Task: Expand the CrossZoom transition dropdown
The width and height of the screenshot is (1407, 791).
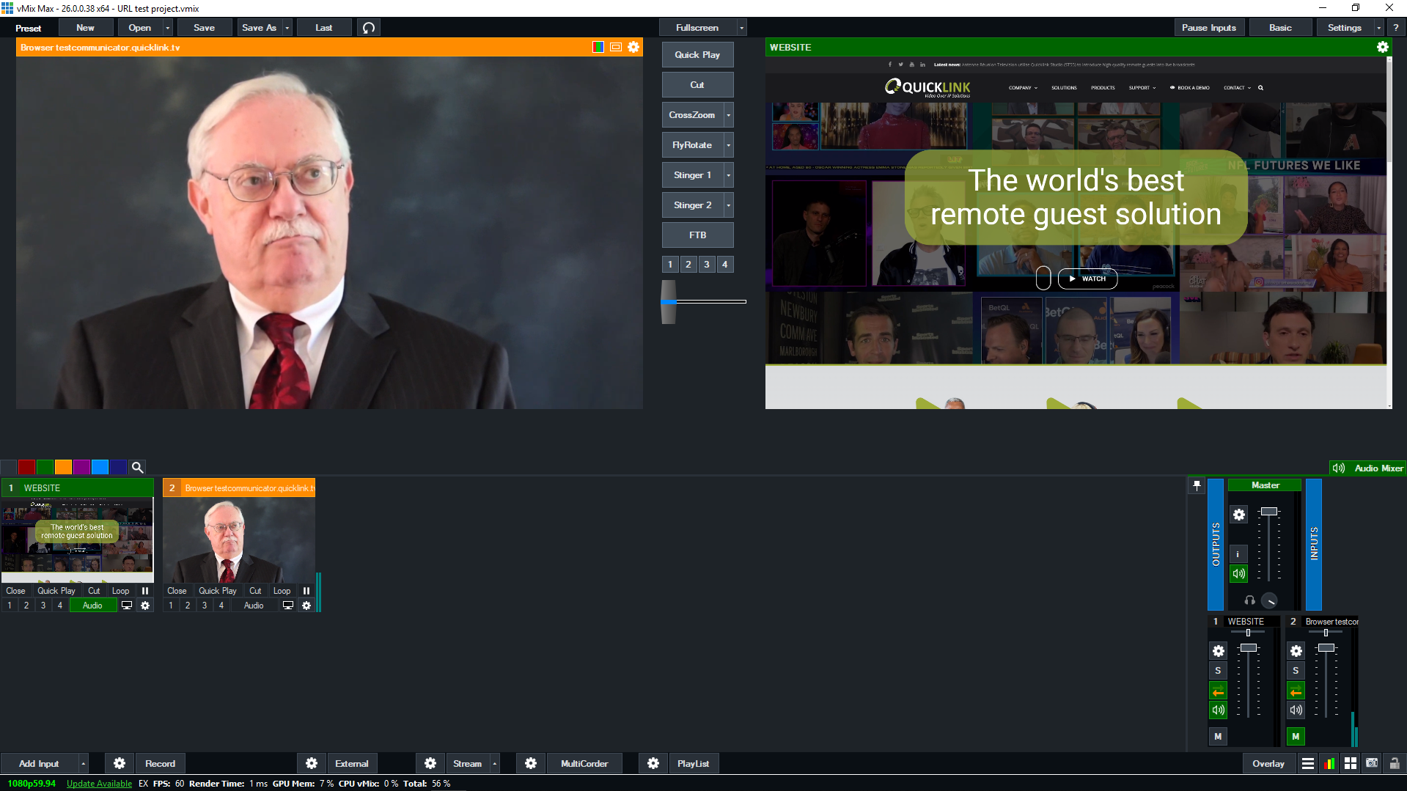Action: (728, 115)
